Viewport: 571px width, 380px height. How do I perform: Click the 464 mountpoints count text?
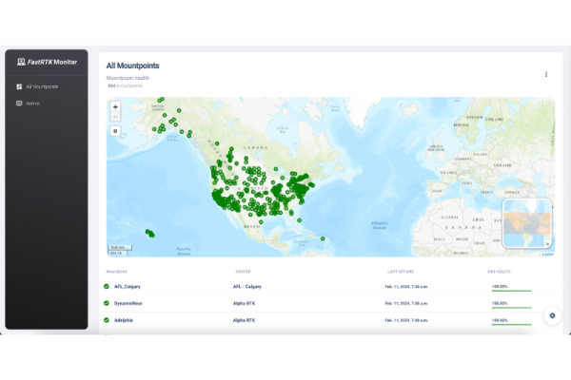(125, 85)
